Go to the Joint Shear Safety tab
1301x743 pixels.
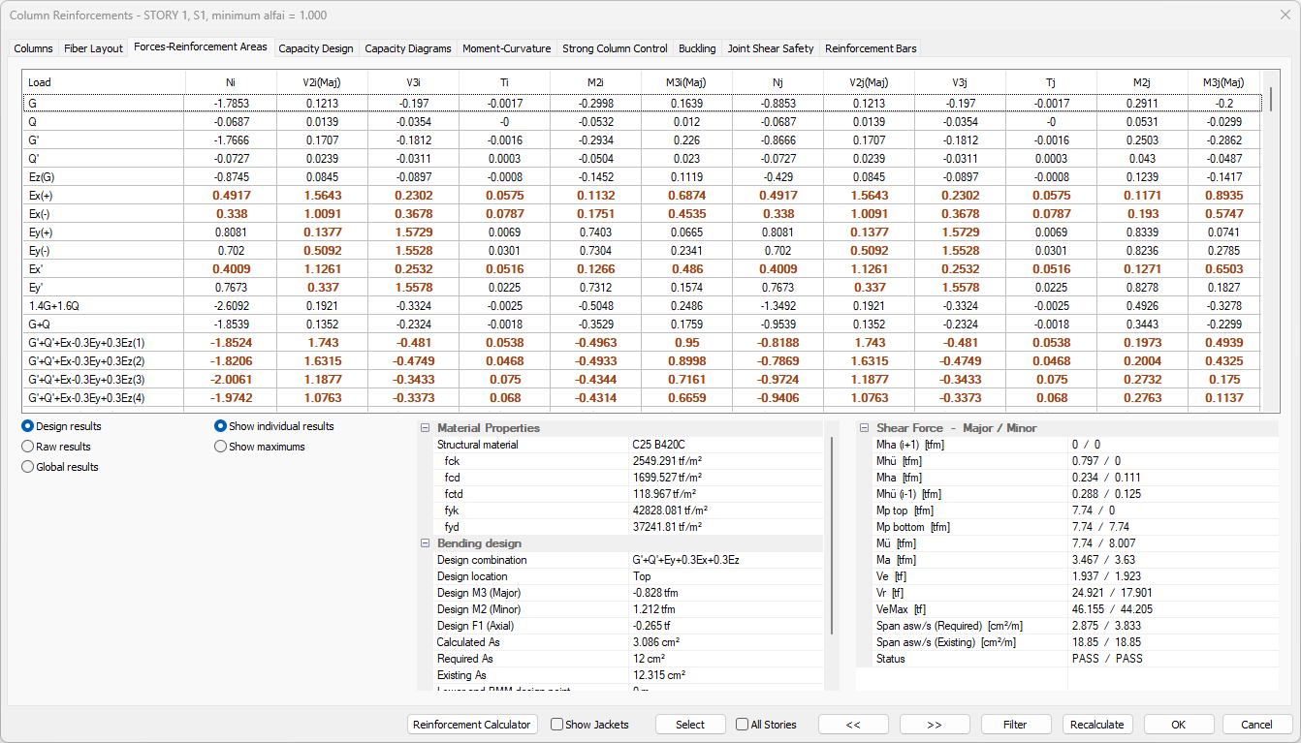click(x=770, y=48)
